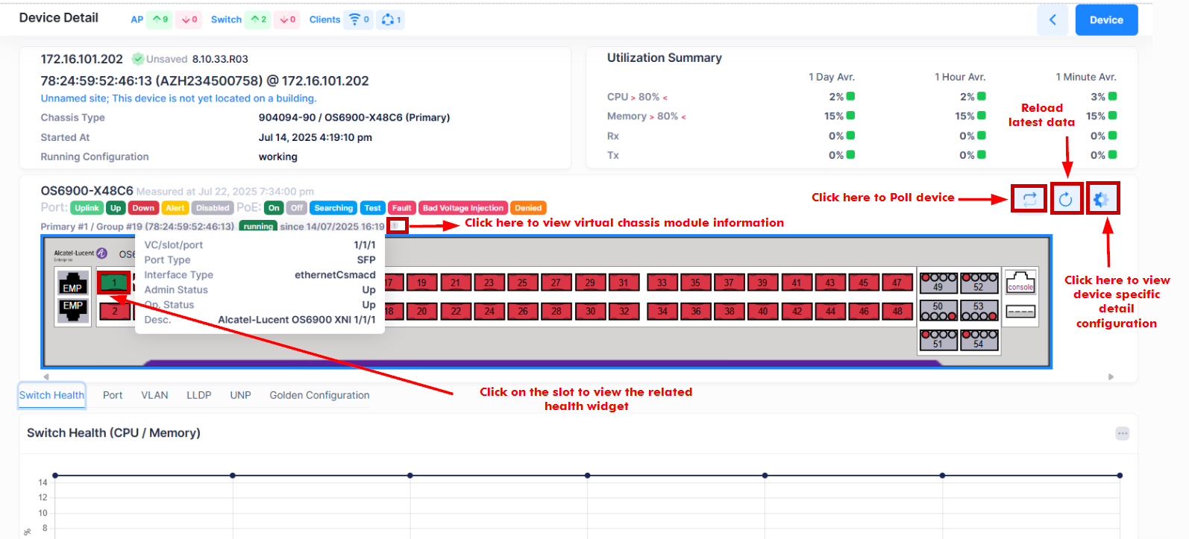Click the unnamed site location link
This screenshot has width=1189, height=539.
click(178, 98)
